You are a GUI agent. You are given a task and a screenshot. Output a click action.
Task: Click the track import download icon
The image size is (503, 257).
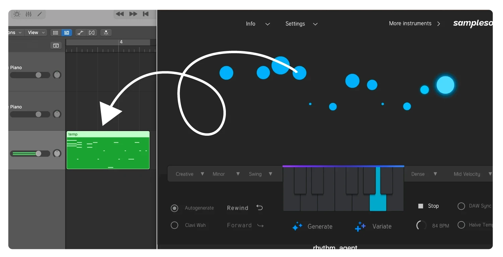point(56,46)
